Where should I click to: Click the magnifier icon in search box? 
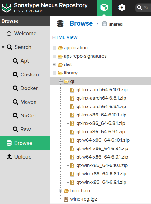[x=139, y=7]
